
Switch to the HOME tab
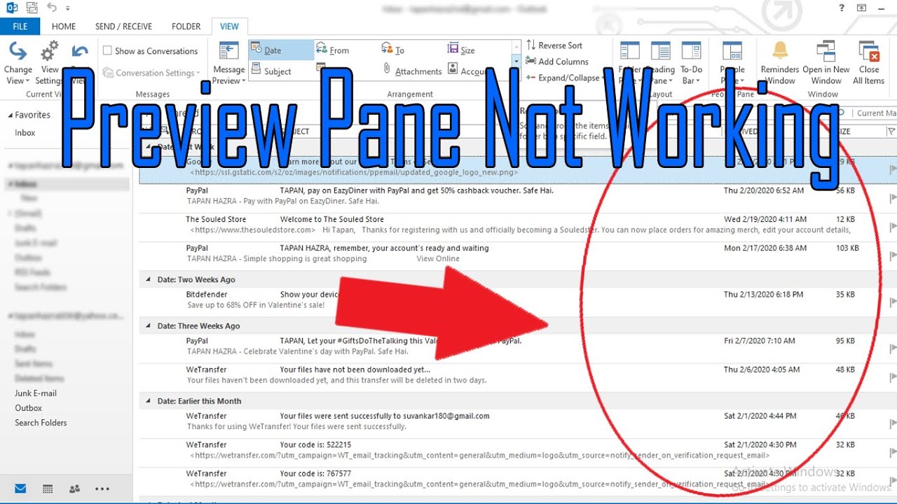(x=64, y=26)
